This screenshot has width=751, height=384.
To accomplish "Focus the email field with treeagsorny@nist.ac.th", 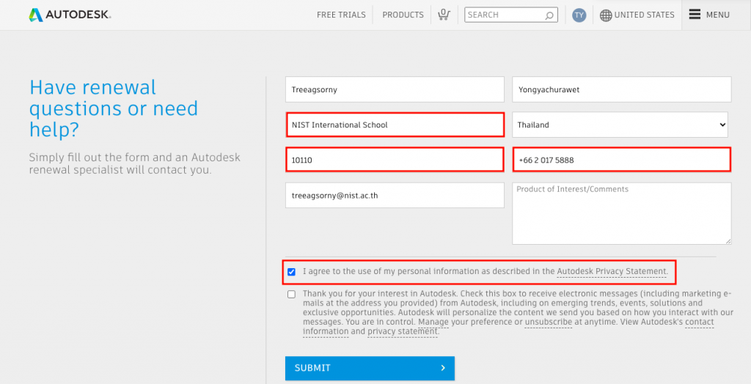I will (395, 196).
